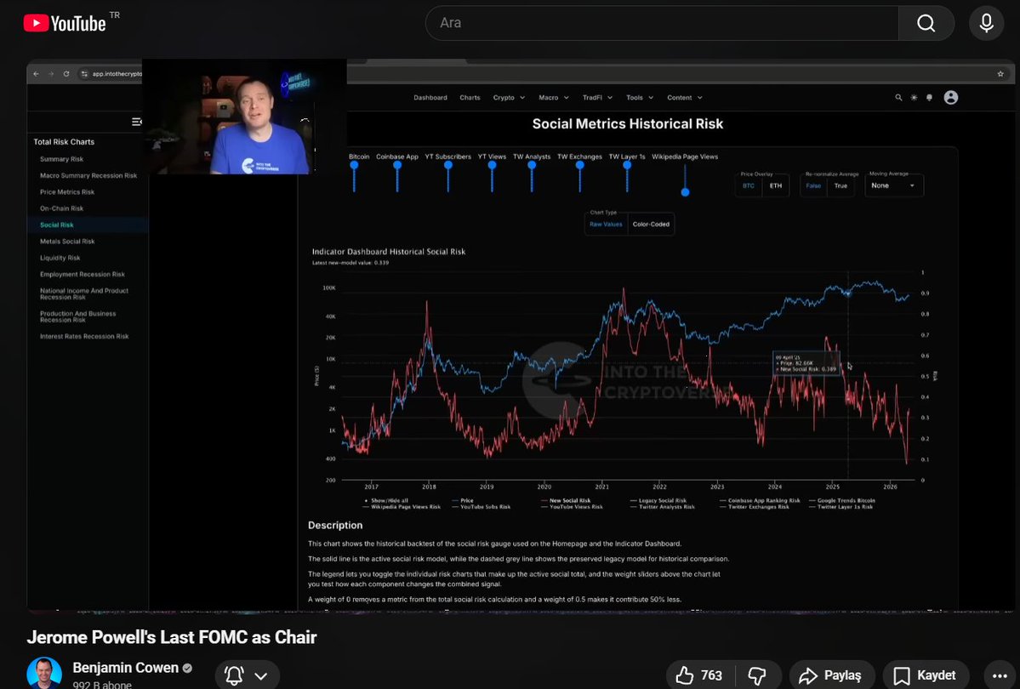
Task: Open the Moving Average dropdown
Action: coord(893,186)
